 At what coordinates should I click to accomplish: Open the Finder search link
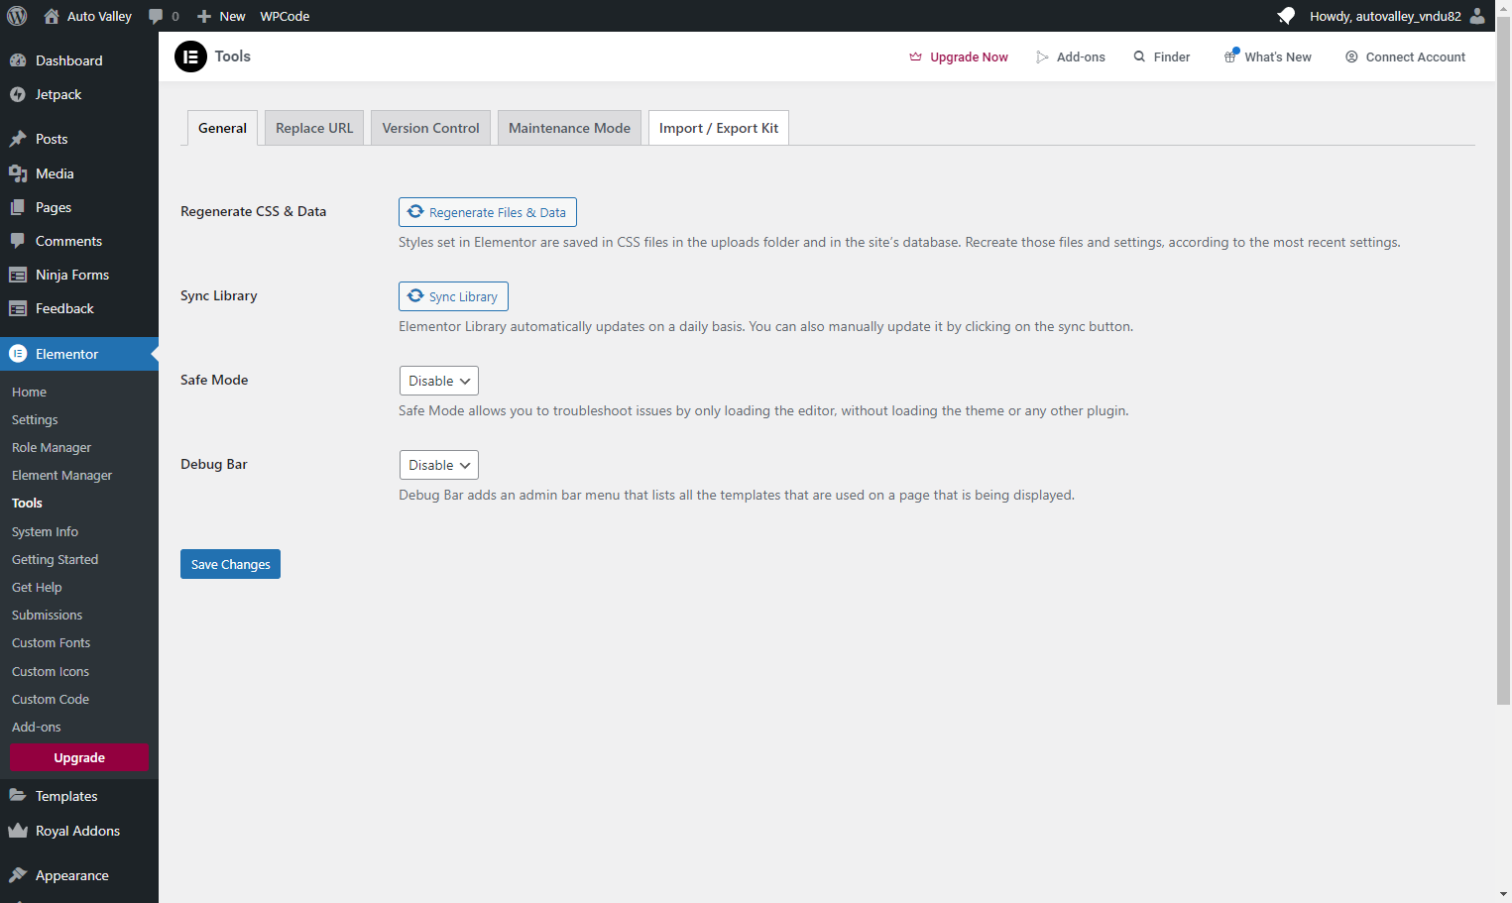[1162, 56]
